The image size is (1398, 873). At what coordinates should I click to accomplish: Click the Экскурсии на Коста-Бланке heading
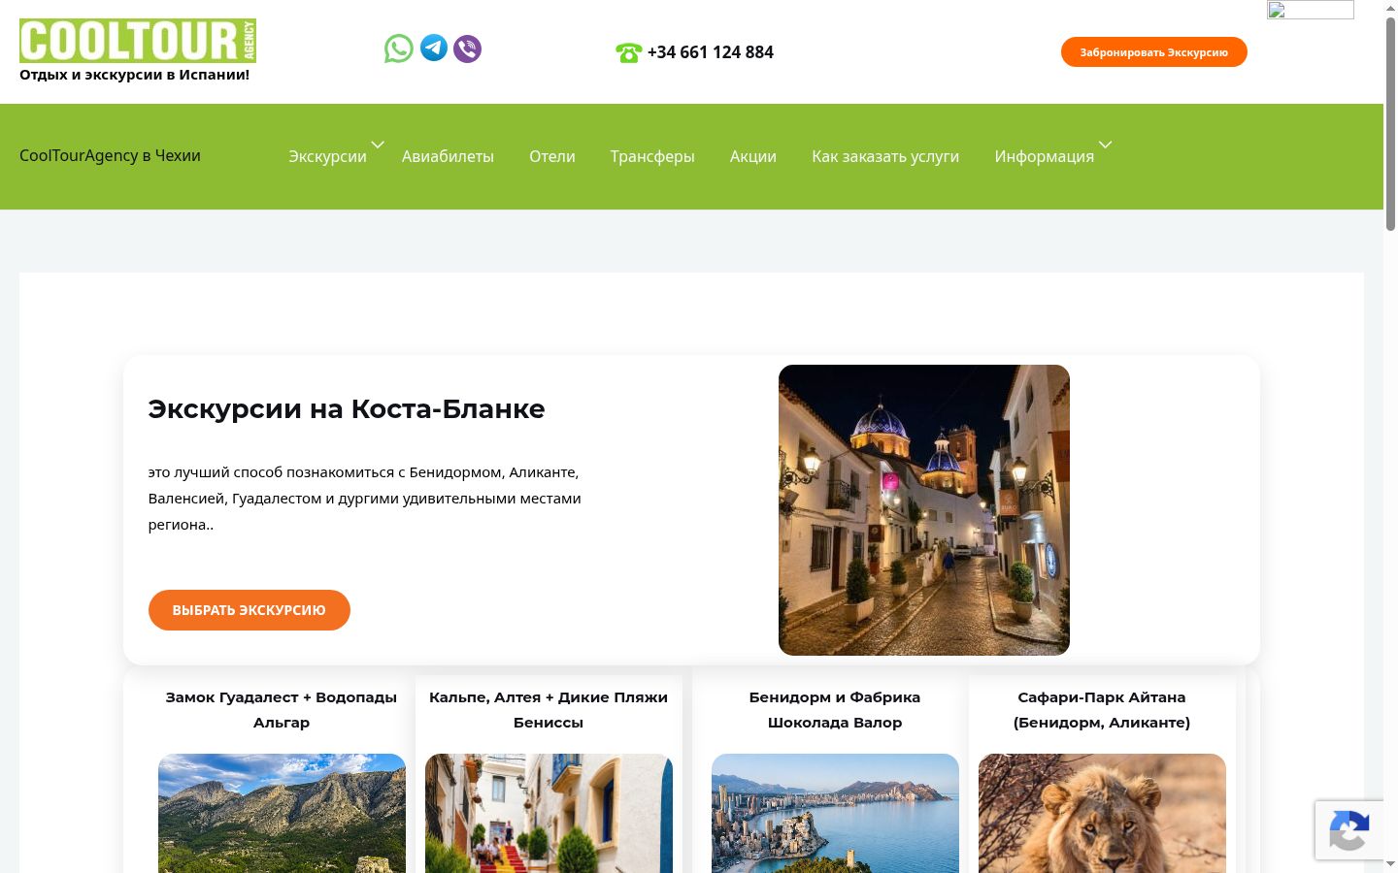pyautogui.click(x=347, y=409)
